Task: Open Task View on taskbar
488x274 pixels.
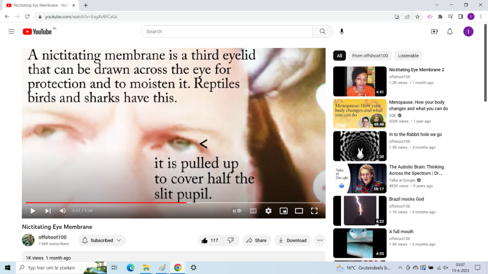Action: 114,267
